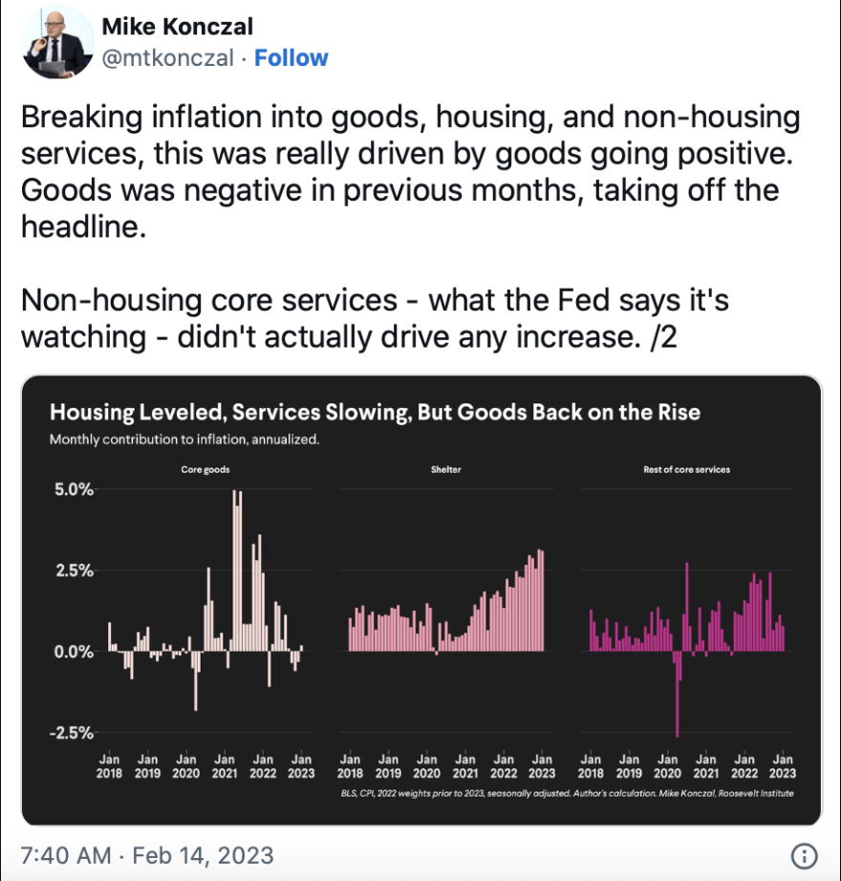This screenshot has width=841, height=881.
Task: Click the 'Core goods' panel heading
Action: click(x=205, y=469)
